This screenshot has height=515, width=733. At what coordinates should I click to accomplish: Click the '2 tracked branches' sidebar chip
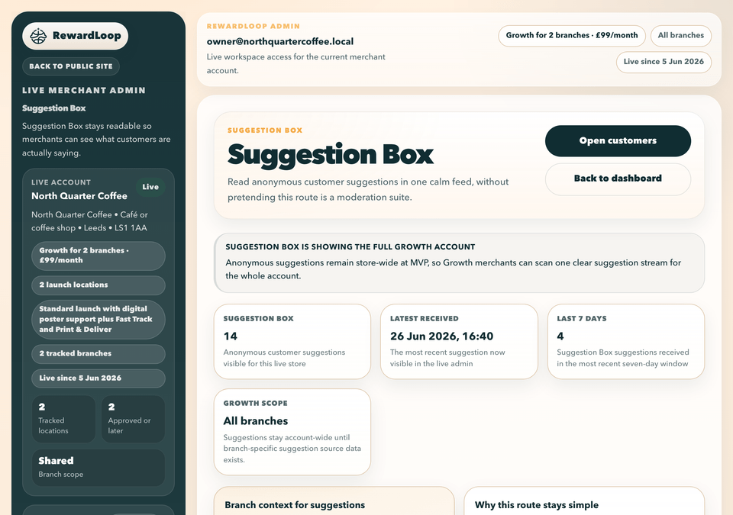tap(98, 354)
